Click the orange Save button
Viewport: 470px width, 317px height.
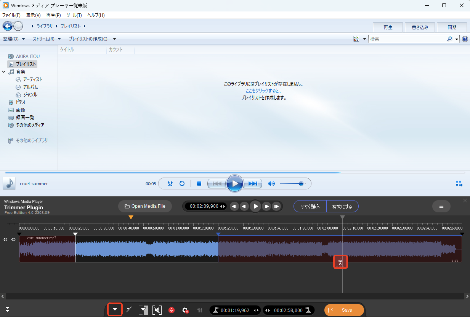click(344, 310)
